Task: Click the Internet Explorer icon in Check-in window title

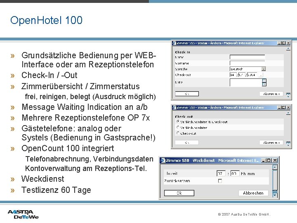Action: click(x=174, y=43)
